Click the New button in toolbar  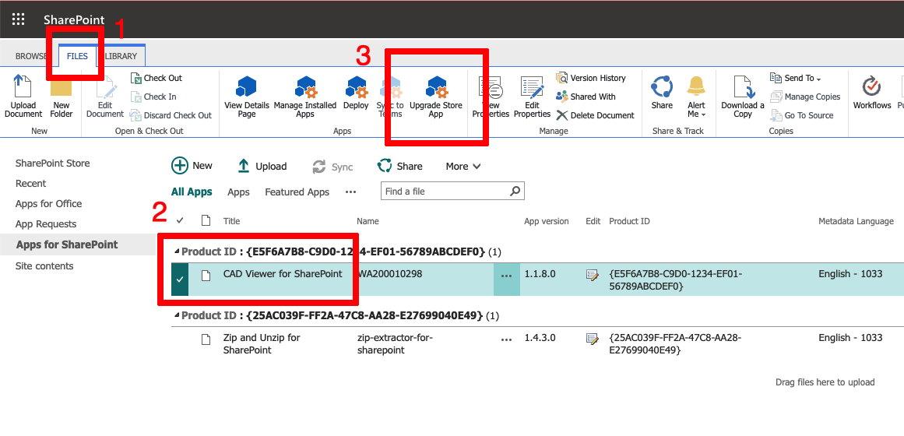coord(192,166)
